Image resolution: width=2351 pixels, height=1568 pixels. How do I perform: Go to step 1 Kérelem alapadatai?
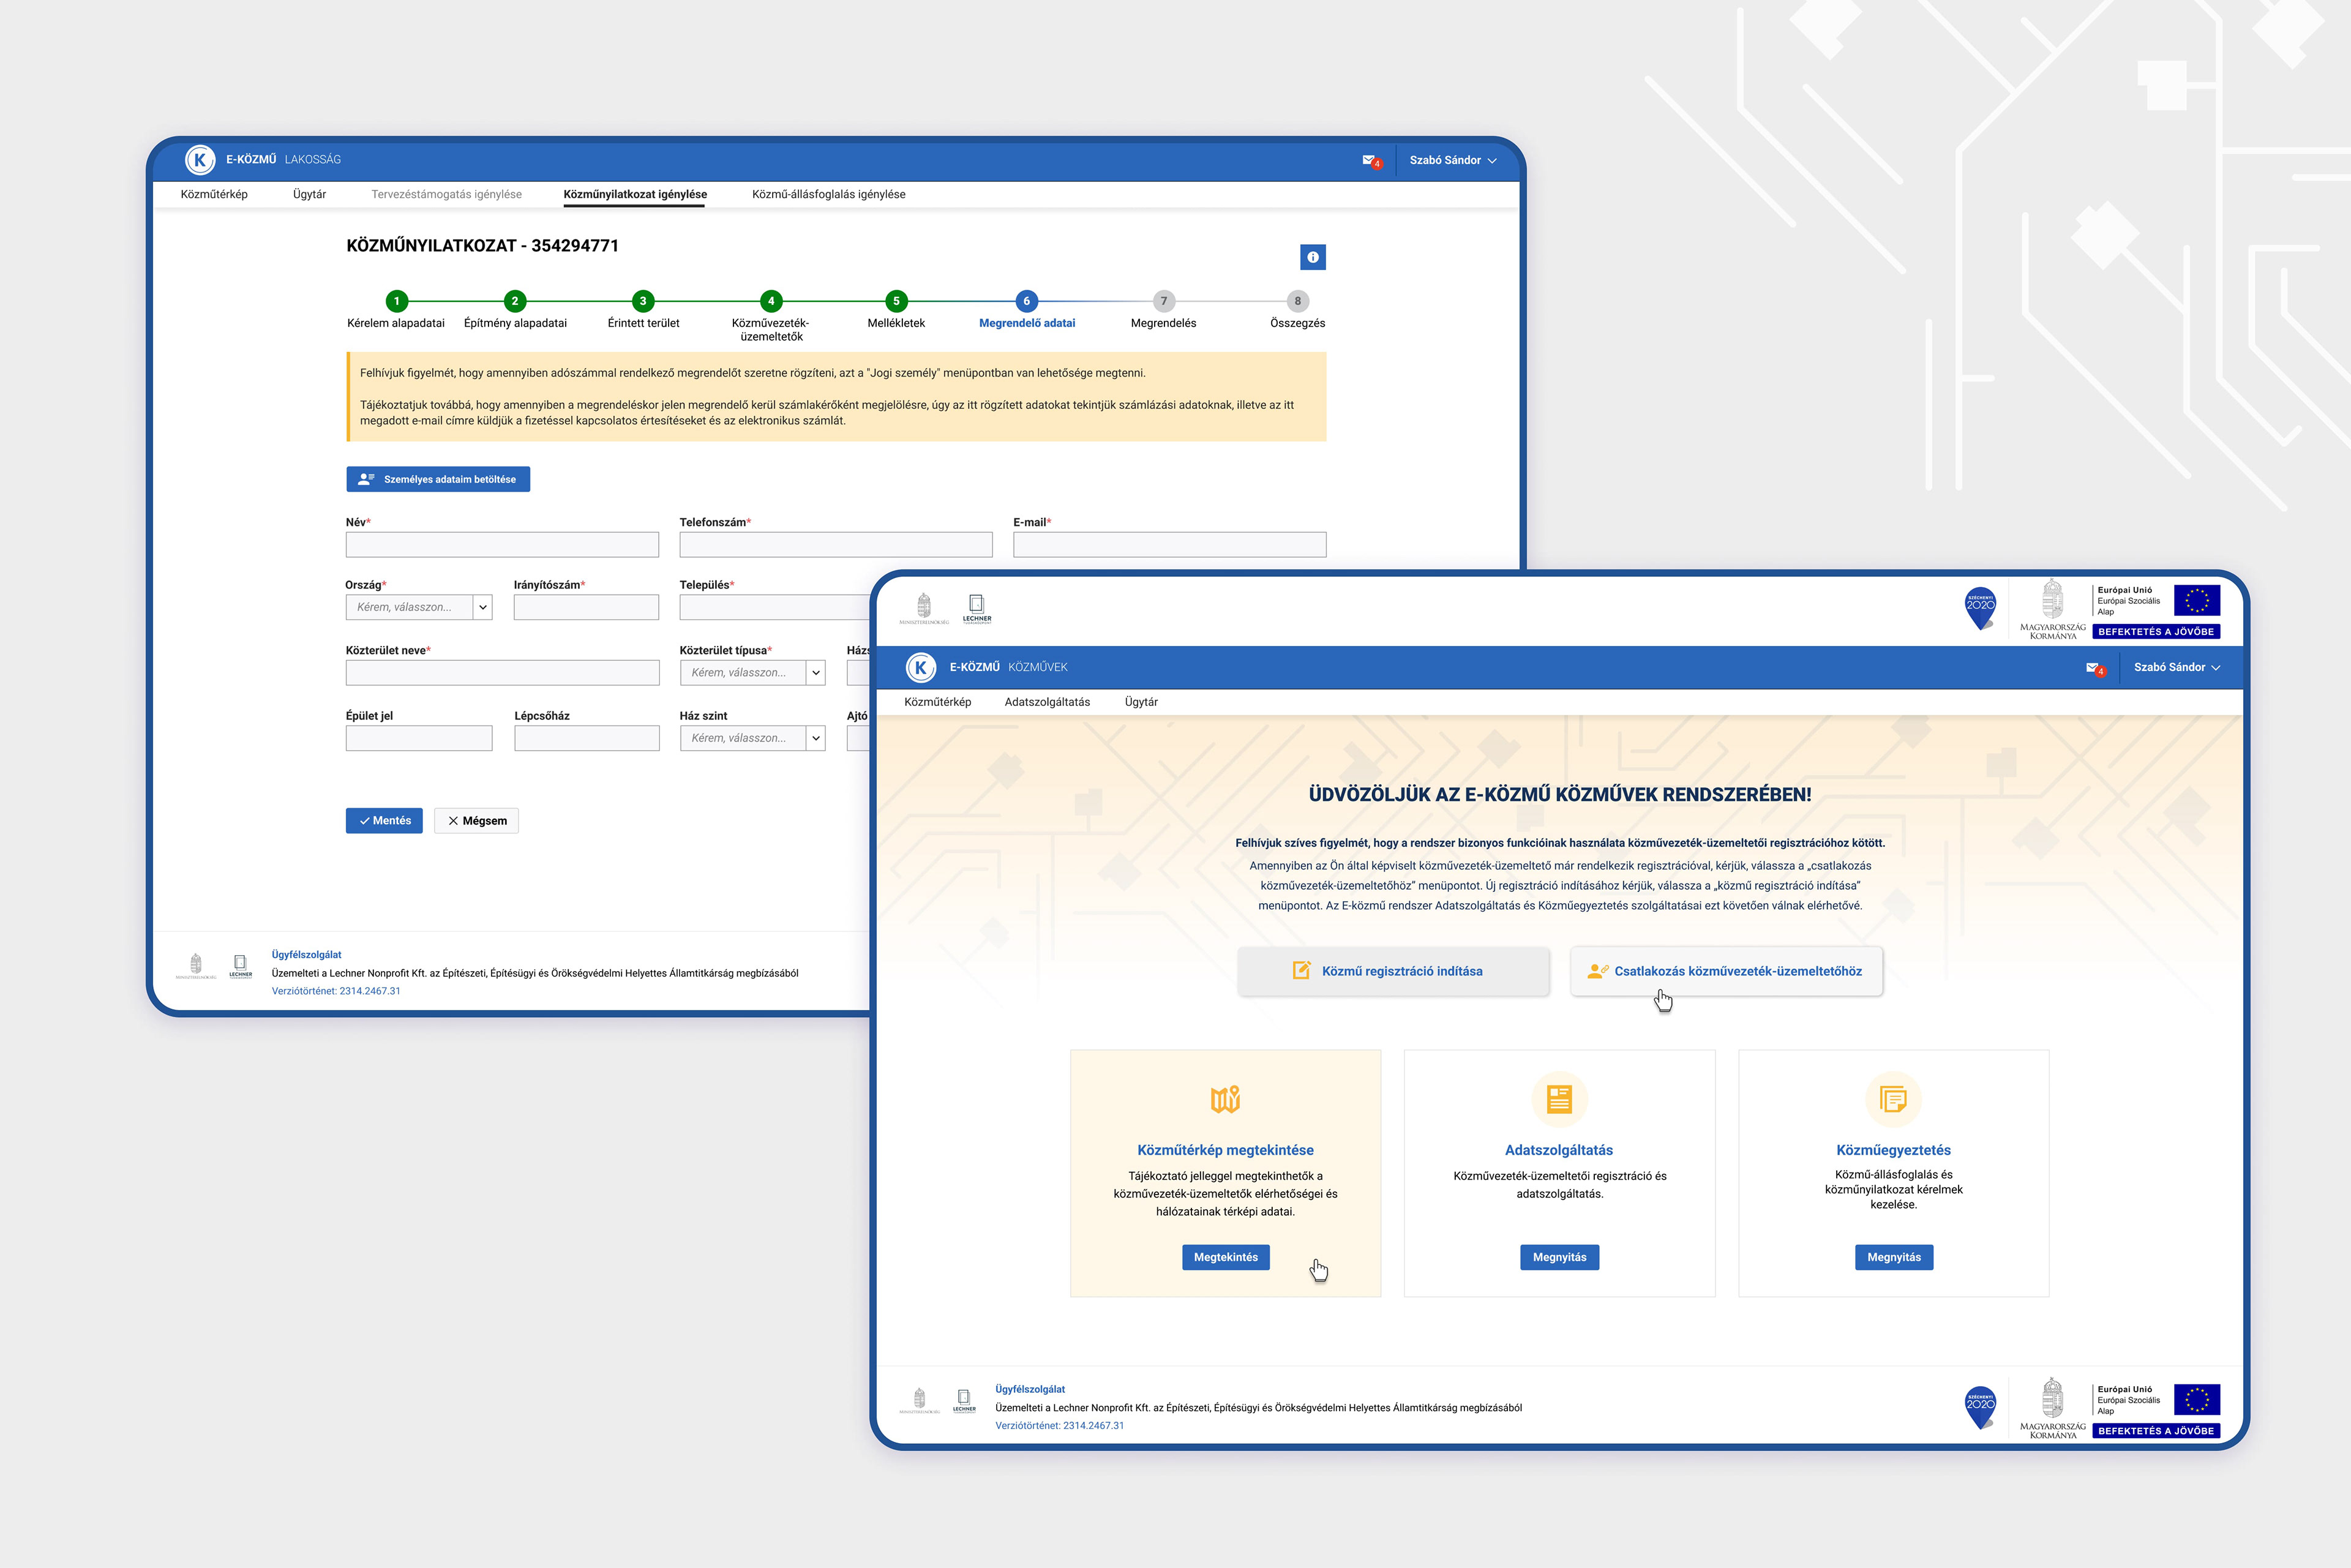point(397,301)
